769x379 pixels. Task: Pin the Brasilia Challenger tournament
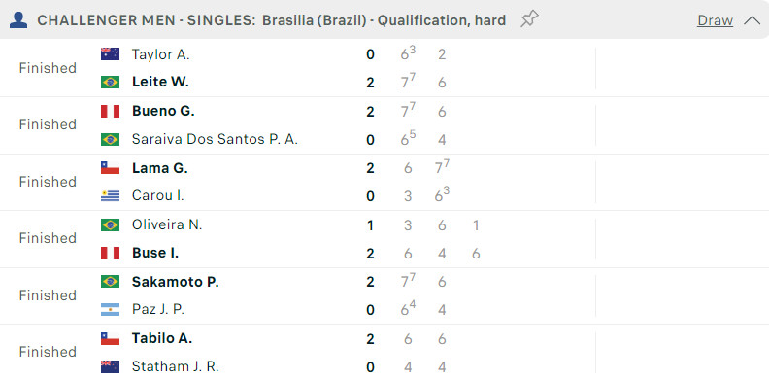(529, 19)
